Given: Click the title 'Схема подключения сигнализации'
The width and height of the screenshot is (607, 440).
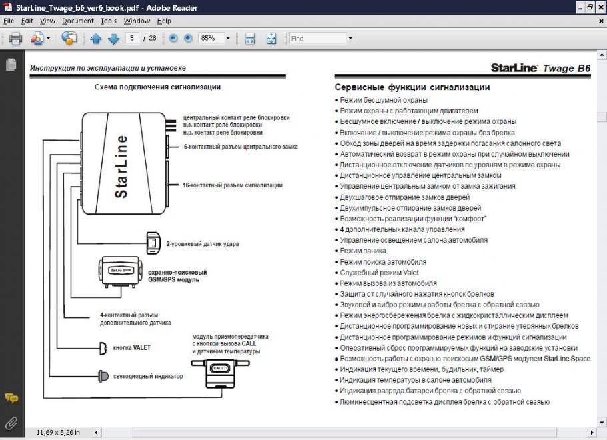Looking at the screenshot, I should [x=157, y=87].
